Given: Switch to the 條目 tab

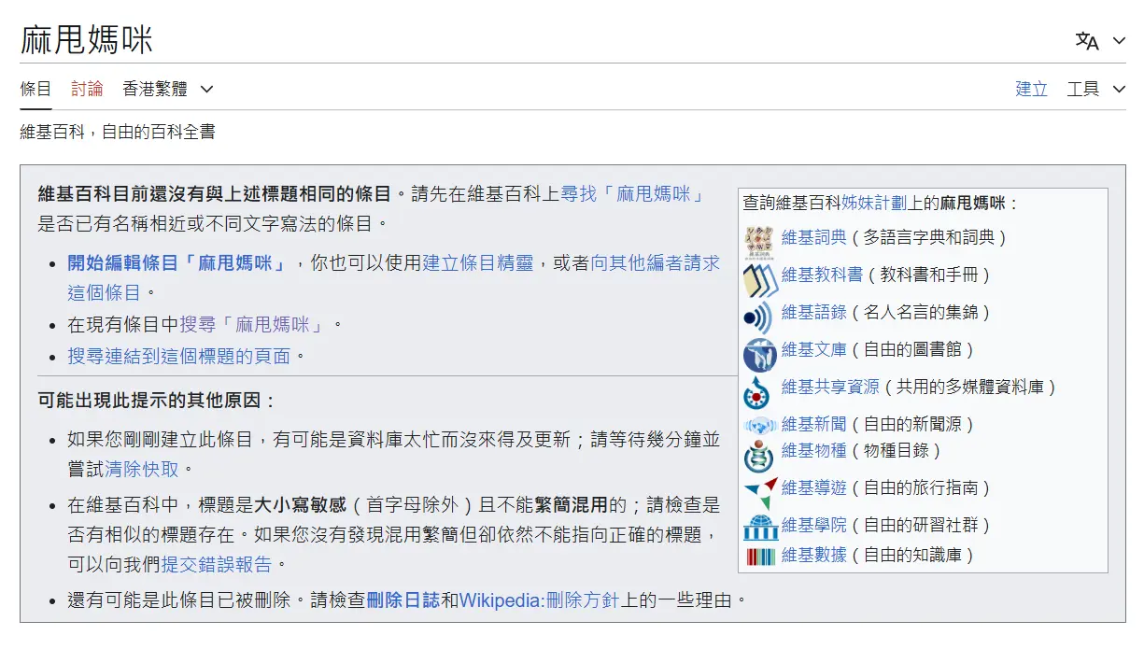Looking at the screenshot, I should 36,89.
